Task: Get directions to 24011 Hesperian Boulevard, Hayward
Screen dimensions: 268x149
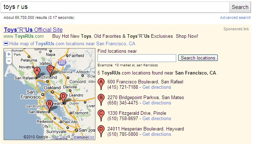Action: (157, 134)
